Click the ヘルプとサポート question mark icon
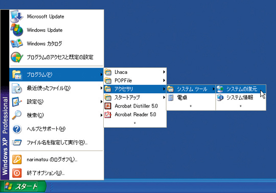This screenshot has height=193, width=276. coord(17,129)
